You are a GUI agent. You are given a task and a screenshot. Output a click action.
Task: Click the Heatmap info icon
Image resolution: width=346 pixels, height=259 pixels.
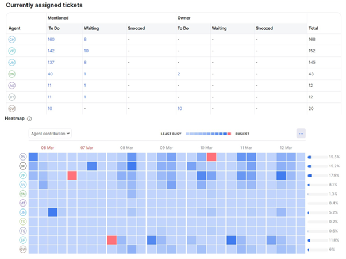(29, 119)
